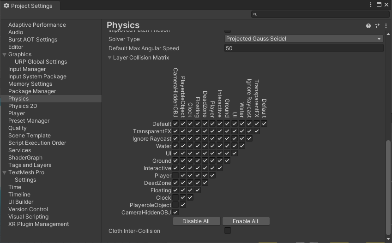Open the Project Settings window options menu
The height and width of the screenshot is (243, 392).
(371, 5)
